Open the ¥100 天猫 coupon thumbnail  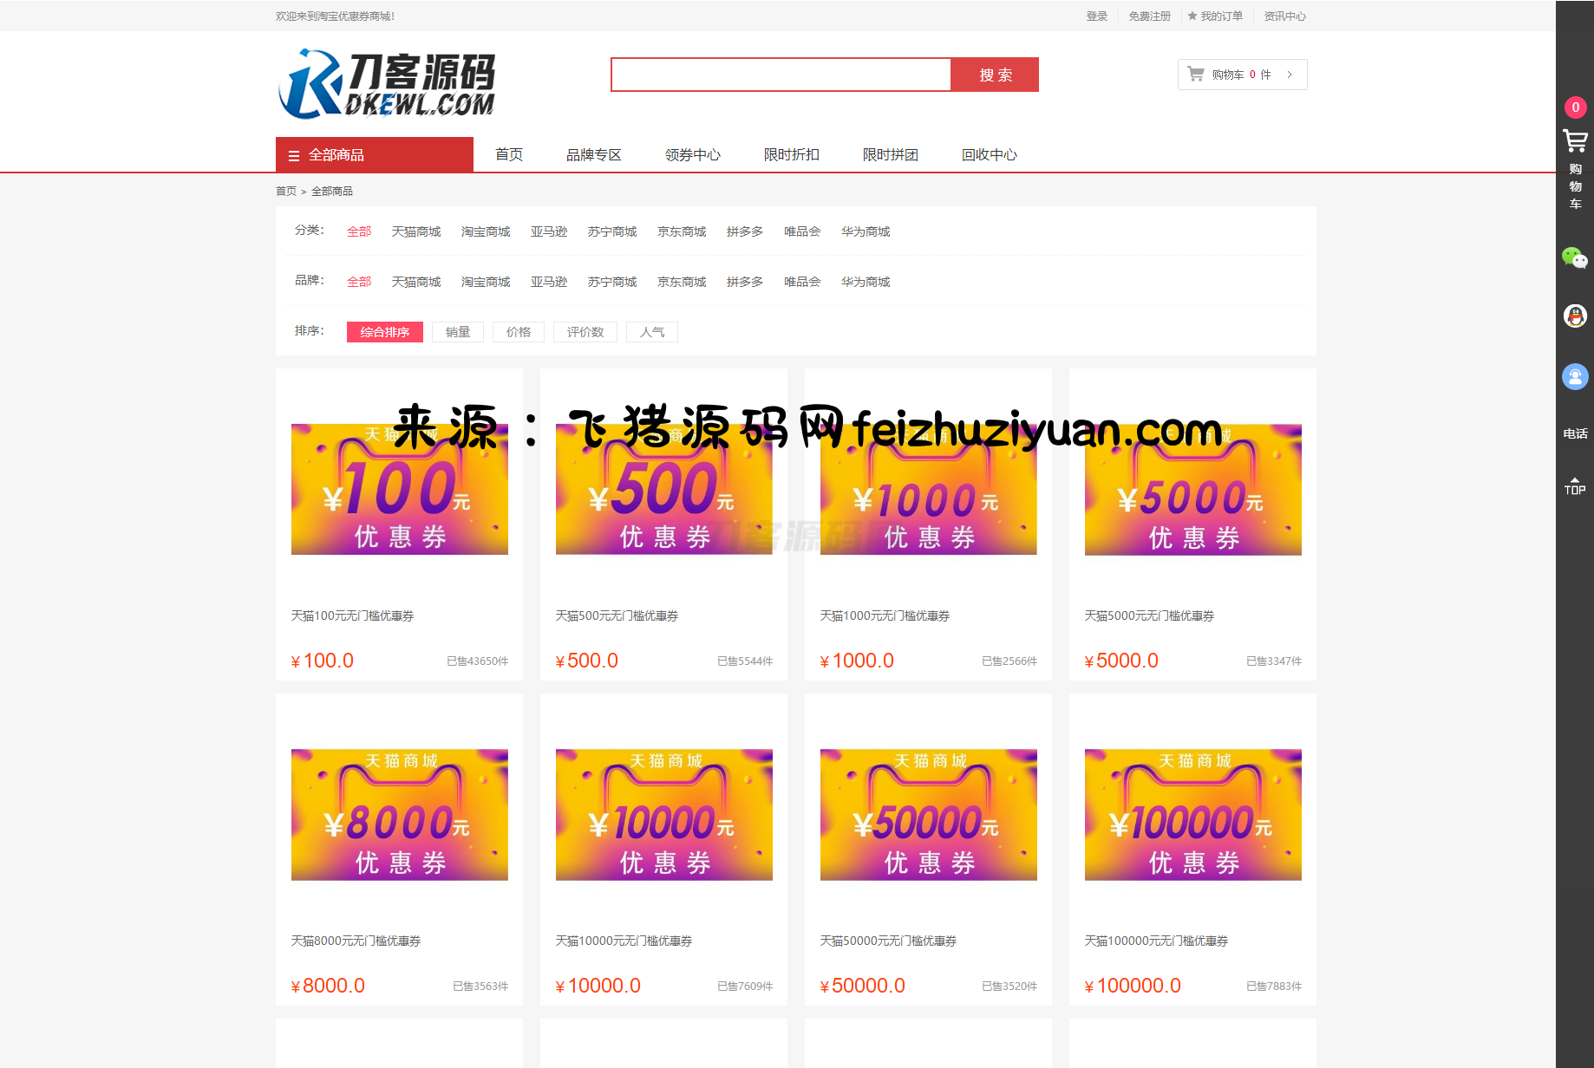coord(399,489)
